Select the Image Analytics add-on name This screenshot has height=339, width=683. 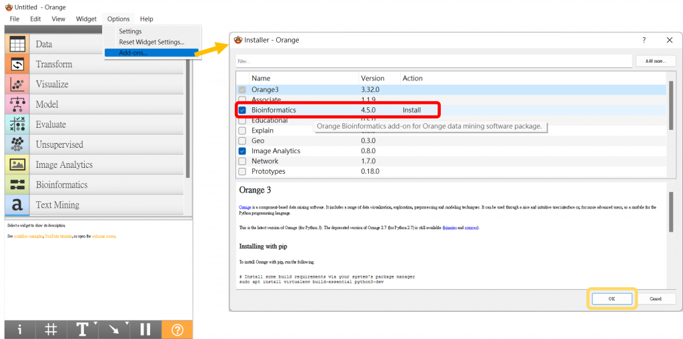coord(275,151)
